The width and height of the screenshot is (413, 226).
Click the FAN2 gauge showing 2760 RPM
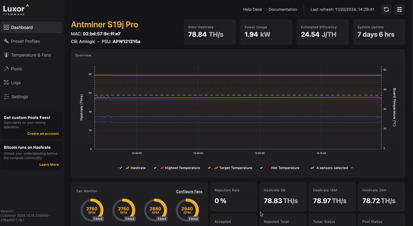[x=123, y=210]
